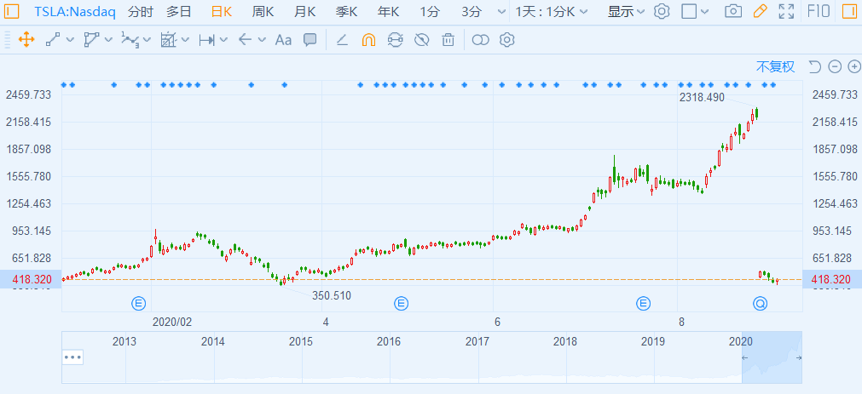Enter fullscreen with the expand icon
Screen dimensions: 862x394
point(787,11)
